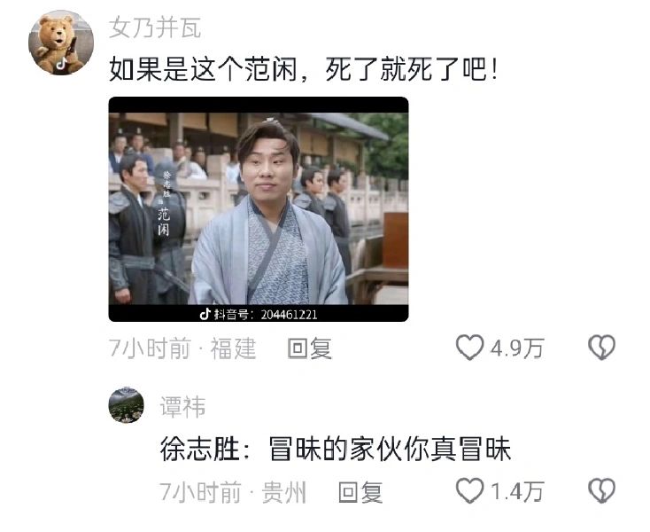Like the comment by 女乃并瓦
650x532 pixels.
(x=469, y=348)
